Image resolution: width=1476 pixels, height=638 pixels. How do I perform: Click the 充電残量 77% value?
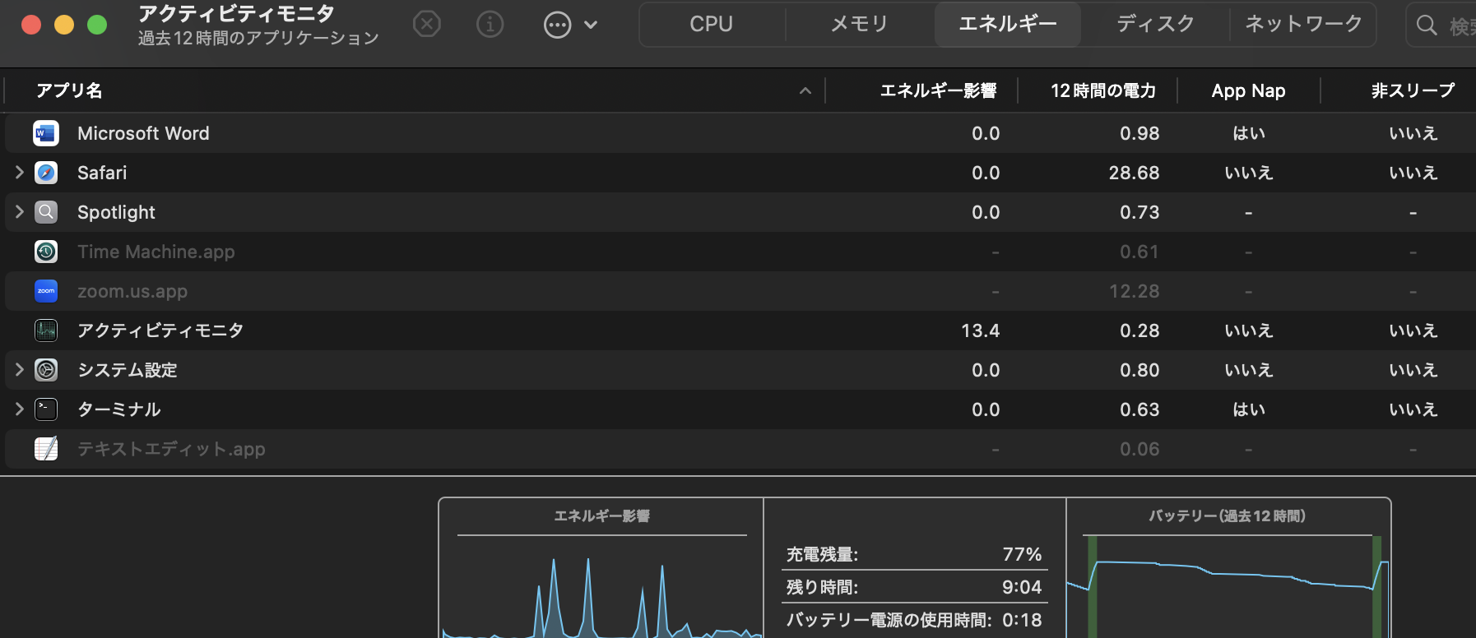pos(1022,554)
